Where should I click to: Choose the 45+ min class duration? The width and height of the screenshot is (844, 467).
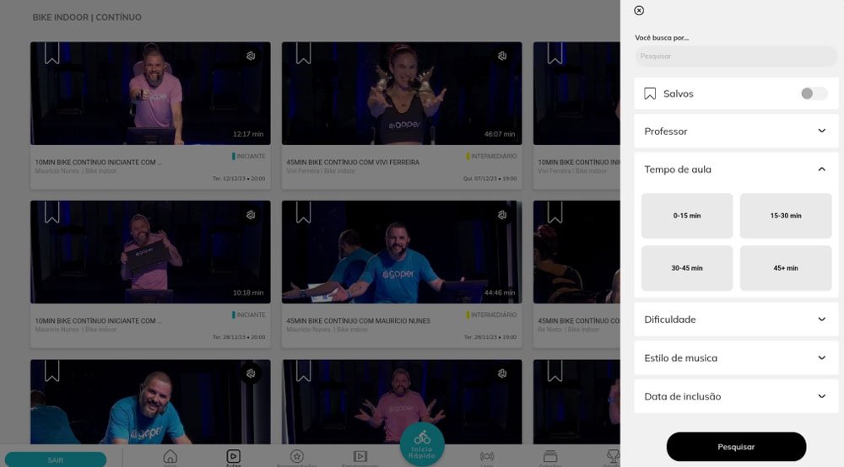pos(786,268)
